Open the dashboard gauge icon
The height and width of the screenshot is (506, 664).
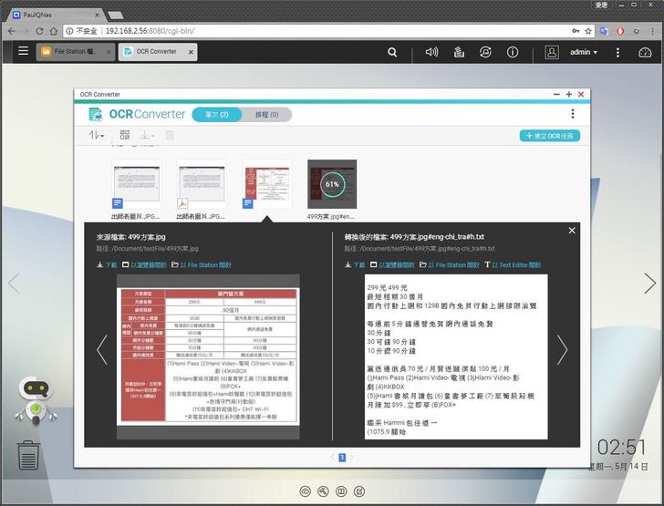pos(645,52)
